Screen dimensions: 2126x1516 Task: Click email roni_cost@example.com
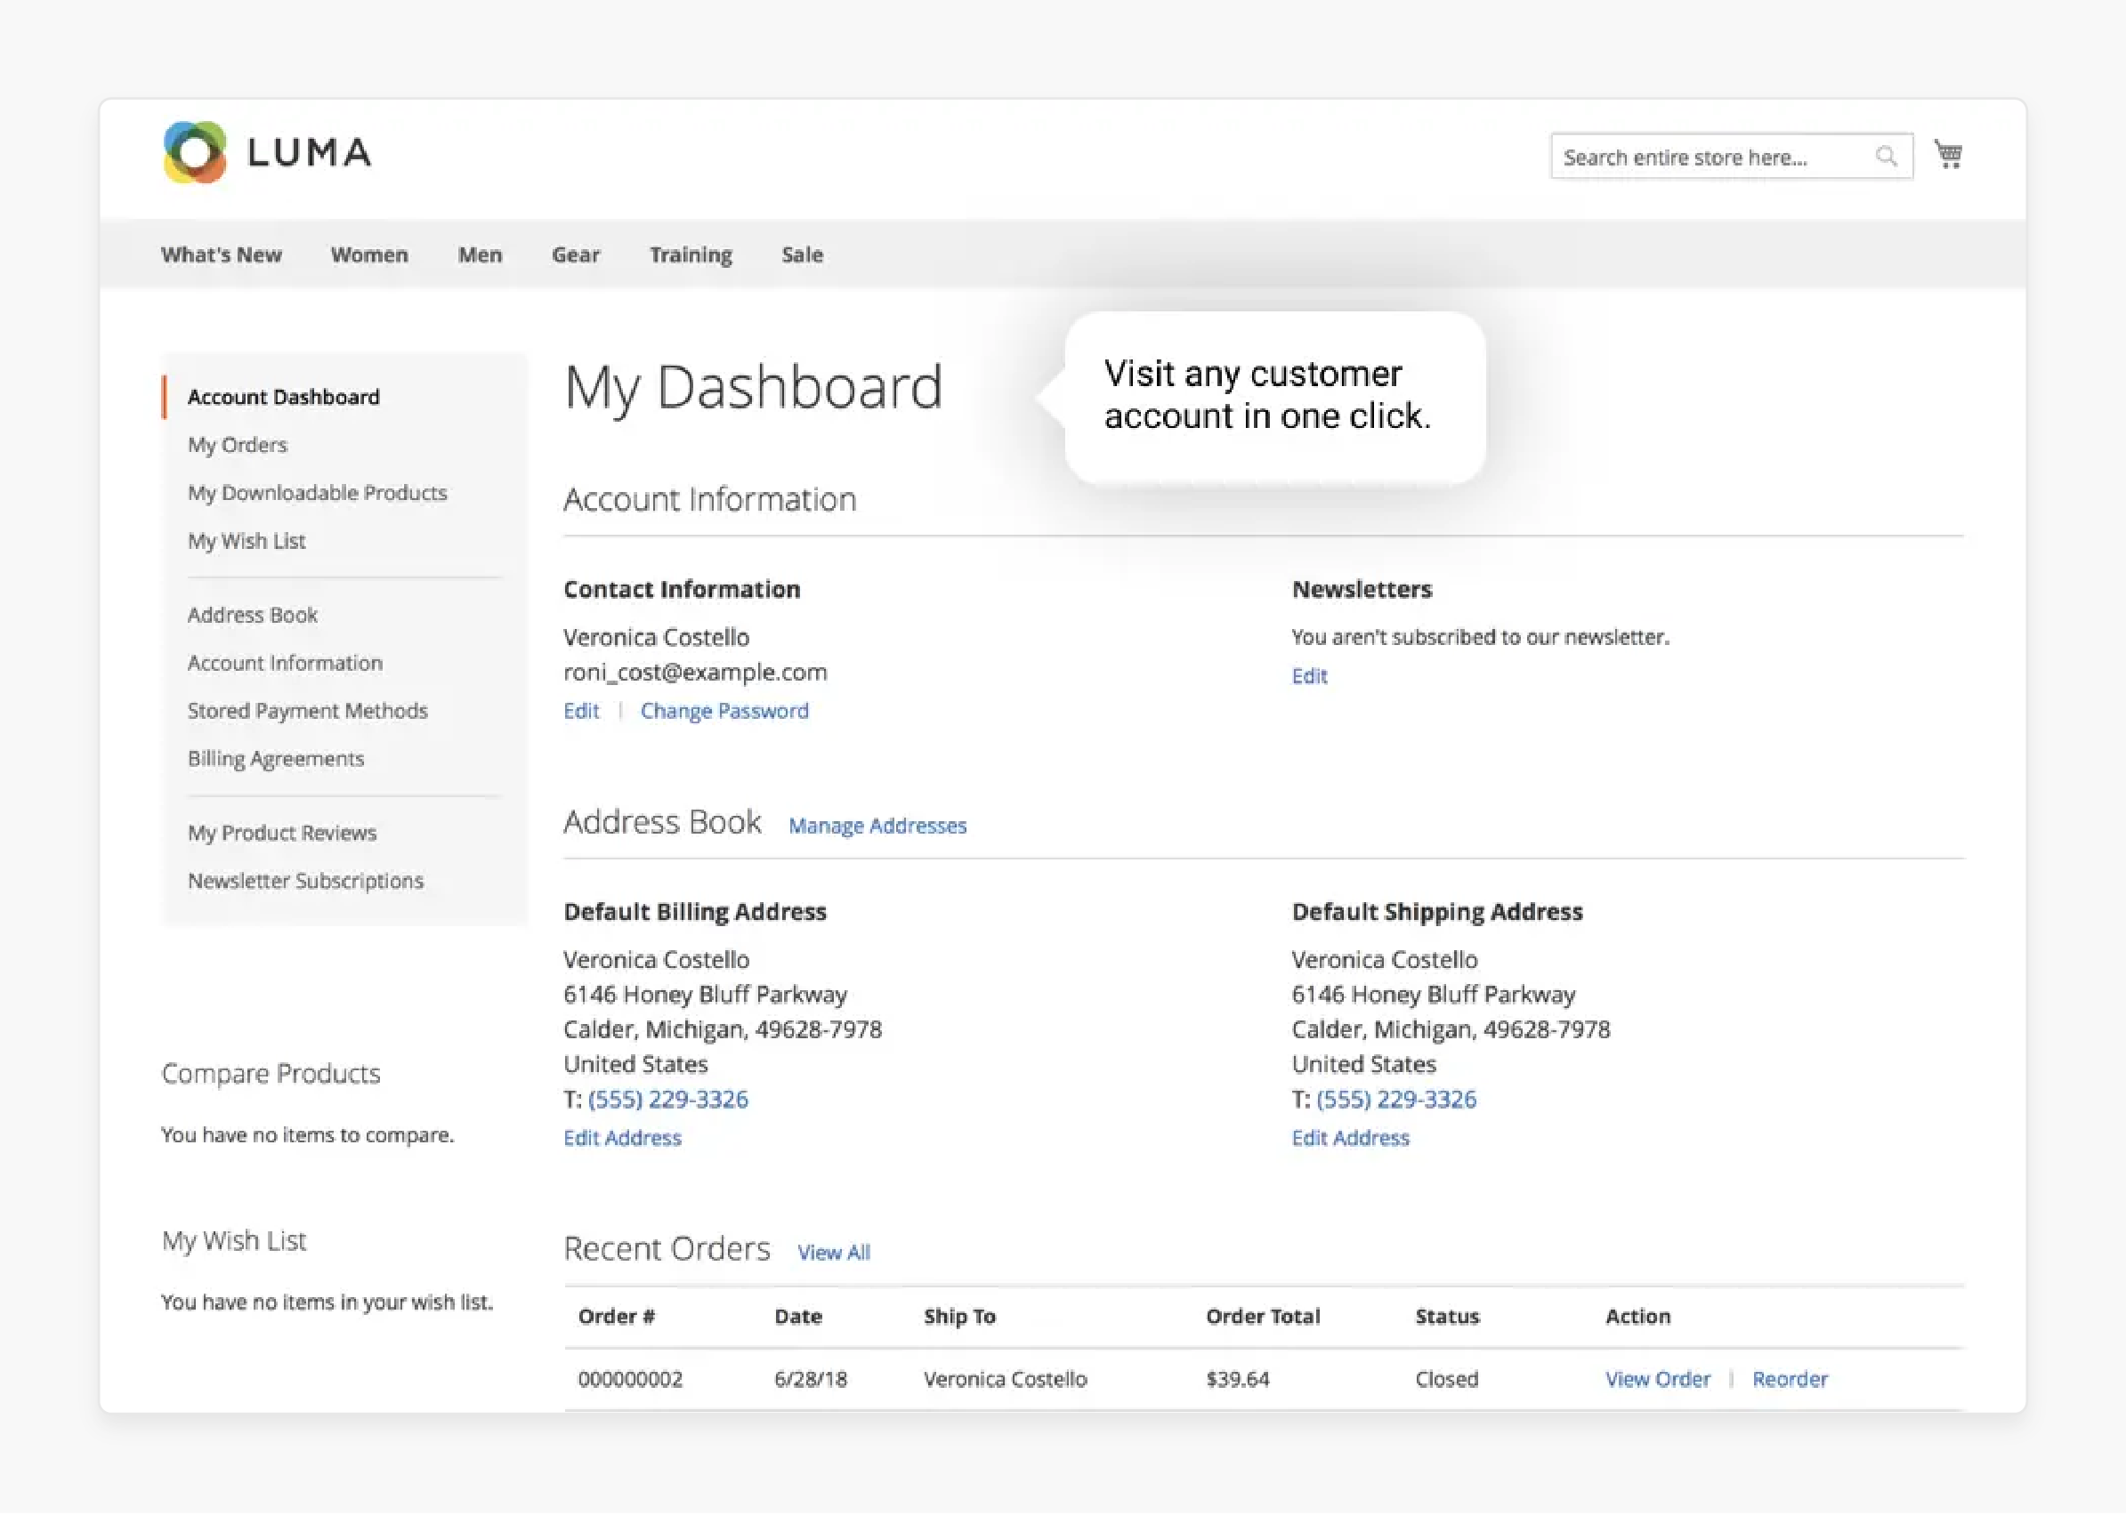[695, 673]
